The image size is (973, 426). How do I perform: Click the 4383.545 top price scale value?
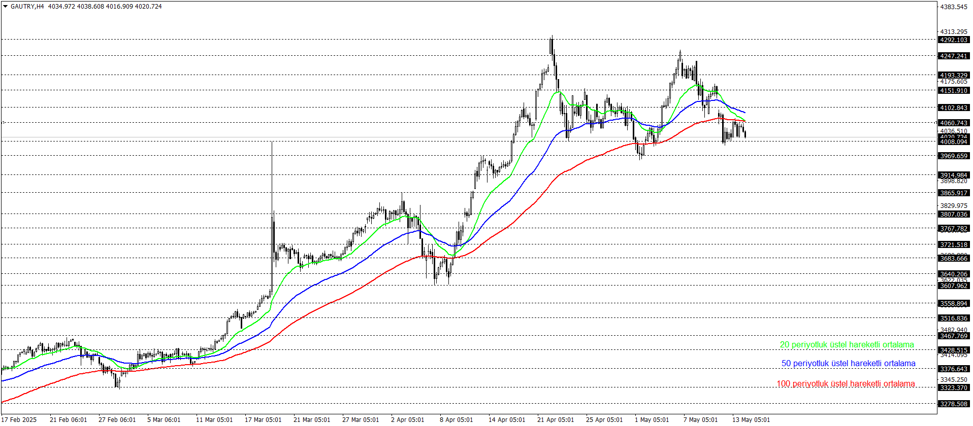pyautogui.click(x=954, y=7)
